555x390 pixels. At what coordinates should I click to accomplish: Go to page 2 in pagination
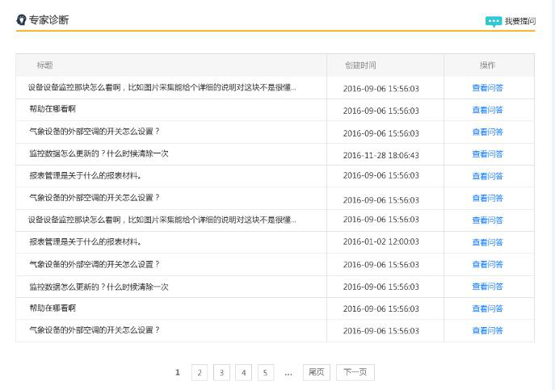[x=200, y=372]
